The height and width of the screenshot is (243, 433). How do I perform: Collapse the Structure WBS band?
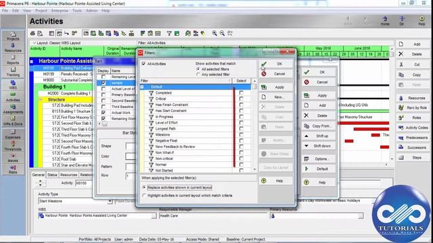coord(41,99)
